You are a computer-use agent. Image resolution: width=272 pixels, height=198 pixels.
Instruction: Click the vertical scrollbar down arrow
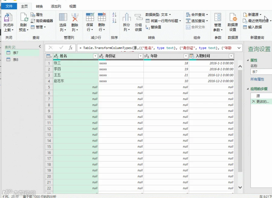click(240, 187)
